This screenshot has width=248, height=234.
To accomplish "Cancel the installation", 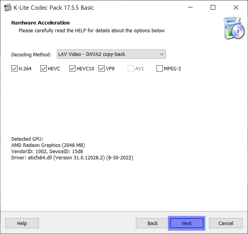I will coord(226,223).
